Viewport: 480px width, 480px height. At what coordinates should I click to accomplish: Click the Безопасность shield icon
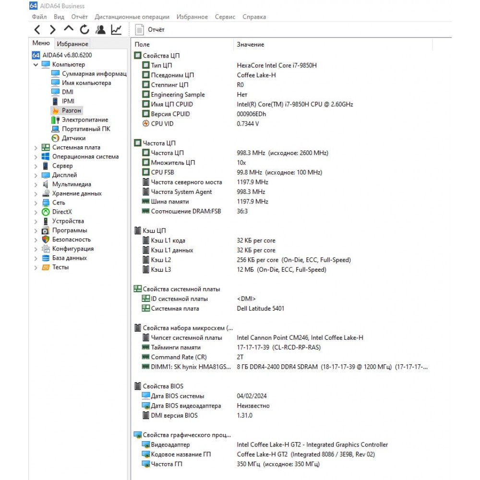(46, 240)
